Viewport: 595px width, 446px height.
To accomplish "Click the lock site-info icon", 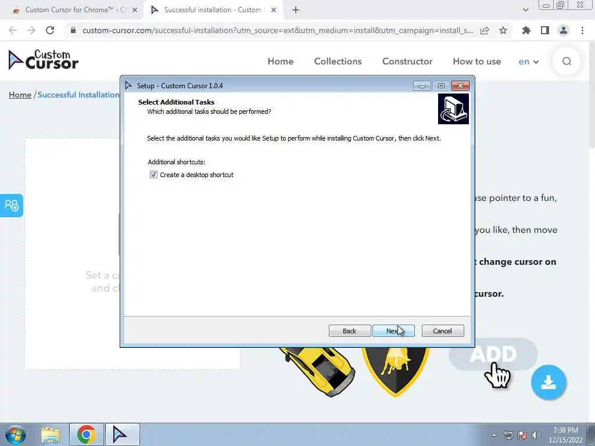I will (x=73, y=30).
